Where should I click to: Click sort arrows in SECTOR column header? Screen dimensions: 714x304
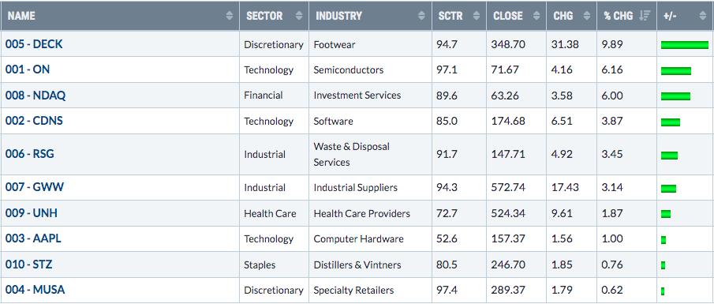pos(299,16)
